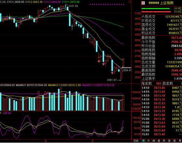This screenshot has height=143, width=182.
Task: Click the CYC3:2808.80 legend
Action: [x=52, y=2]
